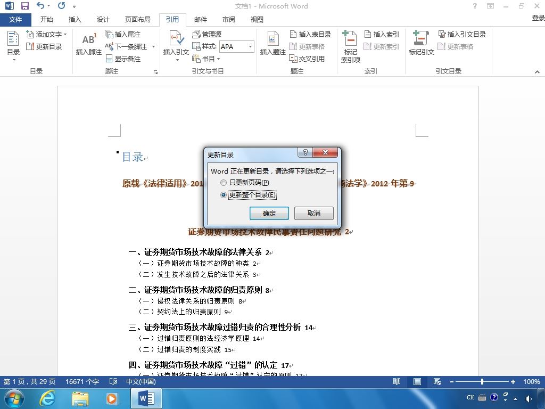Insert a footnote with 插入脚注

89,44
